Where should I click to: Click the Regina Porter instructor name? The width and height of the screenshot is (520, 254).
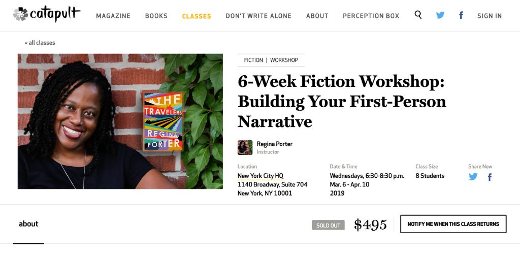(274, 144)
